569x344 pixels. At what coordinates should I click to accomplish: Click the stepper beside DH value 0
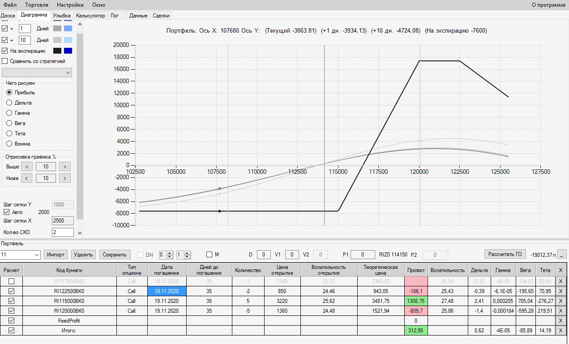point(170,255)
